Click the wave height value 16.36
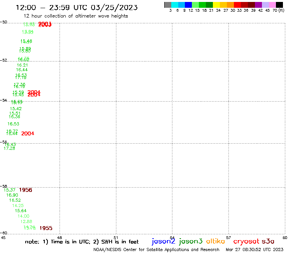 point(14,117)
